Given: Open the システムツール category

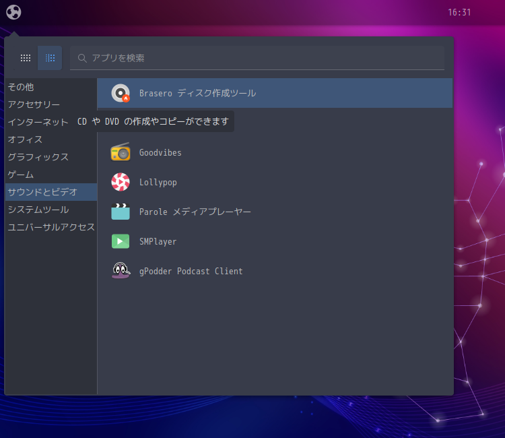Looking at the screenshot, I should coord(51,210).
